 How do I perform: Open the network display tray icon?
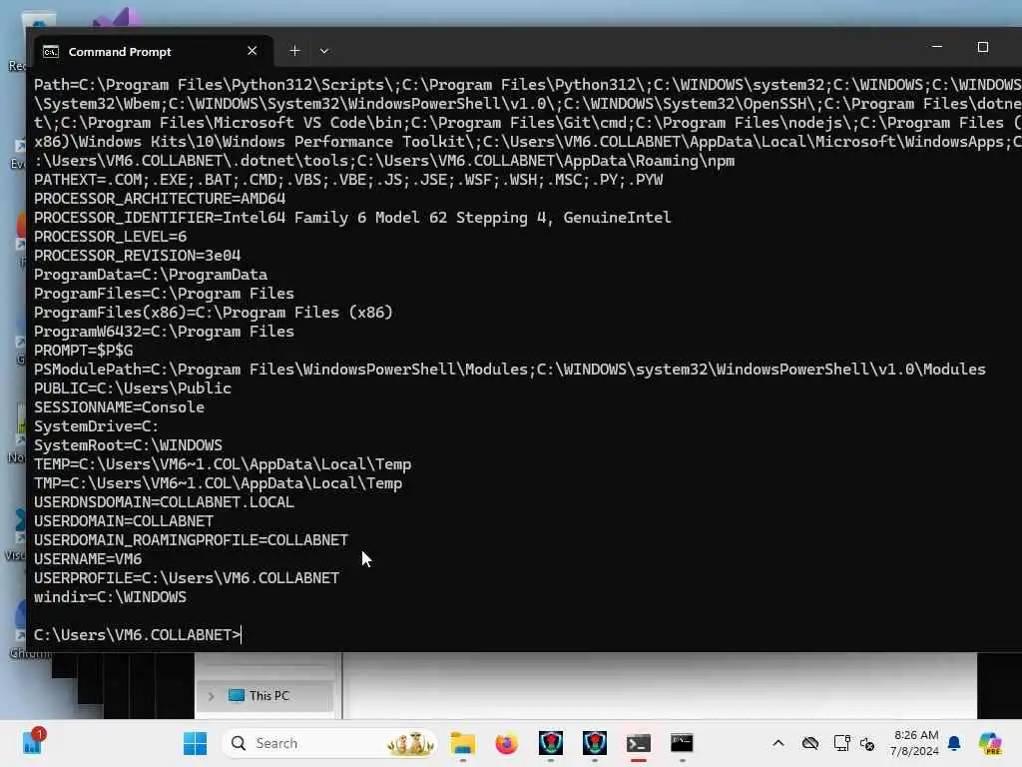click(x=841, y=743)
